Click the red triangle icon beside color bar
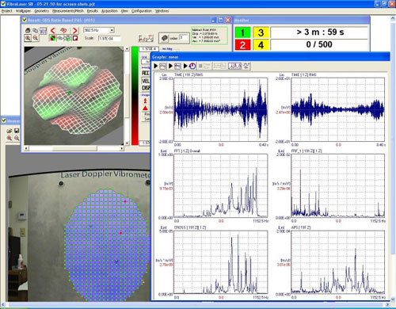Viewport: 396px width, 309px height. click(145, 108)
